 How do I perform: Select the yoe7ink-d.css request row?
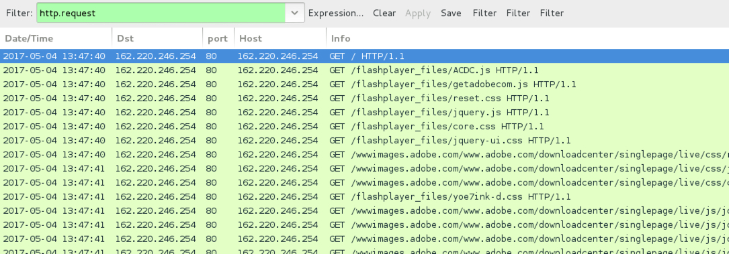[x=364, y=196]
